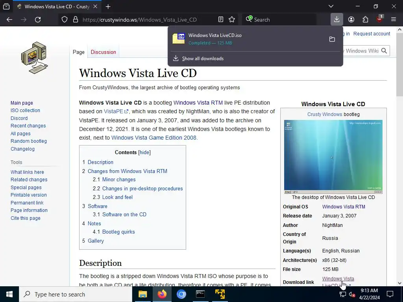
Task: Select the Page tab
Action: click(79, 52)
